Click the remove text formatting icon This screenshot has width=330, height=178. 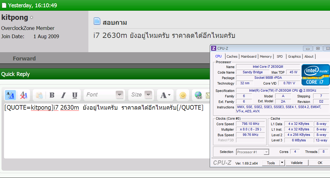pyautogui.click(x=24, y=95)
